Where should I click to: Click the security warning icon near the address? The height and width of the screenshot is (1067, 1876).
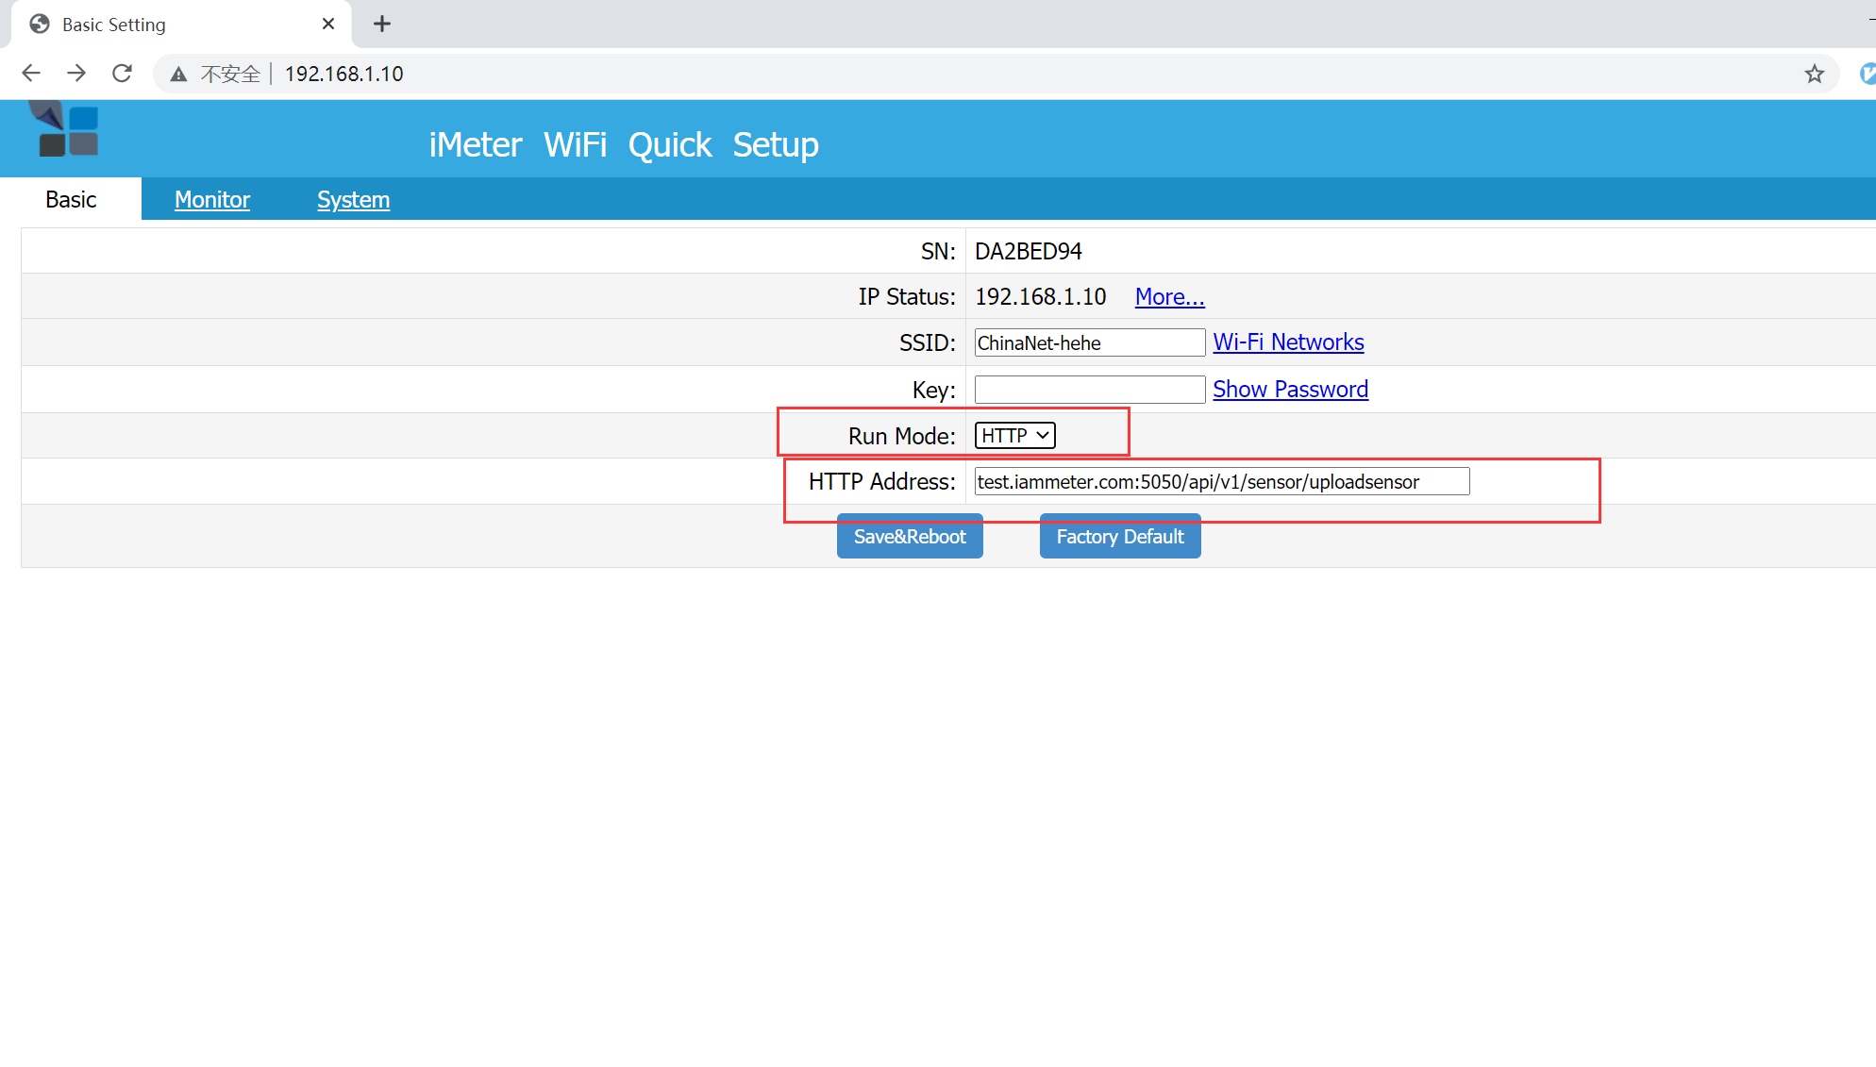point(177,73)
